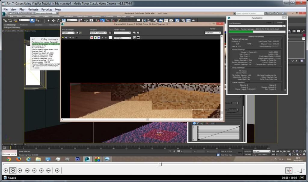Click the 3ds Max keyword search field
The width and height of the screenshot is (308, 182).
click(250, 13)
